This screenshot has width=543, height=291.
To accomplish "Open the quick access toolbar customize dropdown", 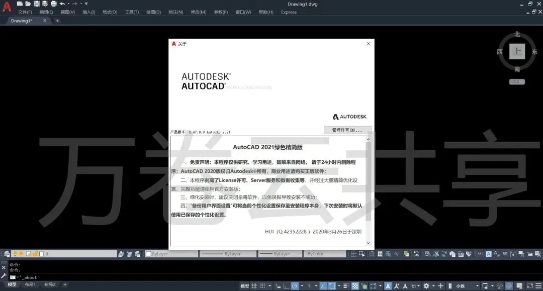I will pos(86,4).
